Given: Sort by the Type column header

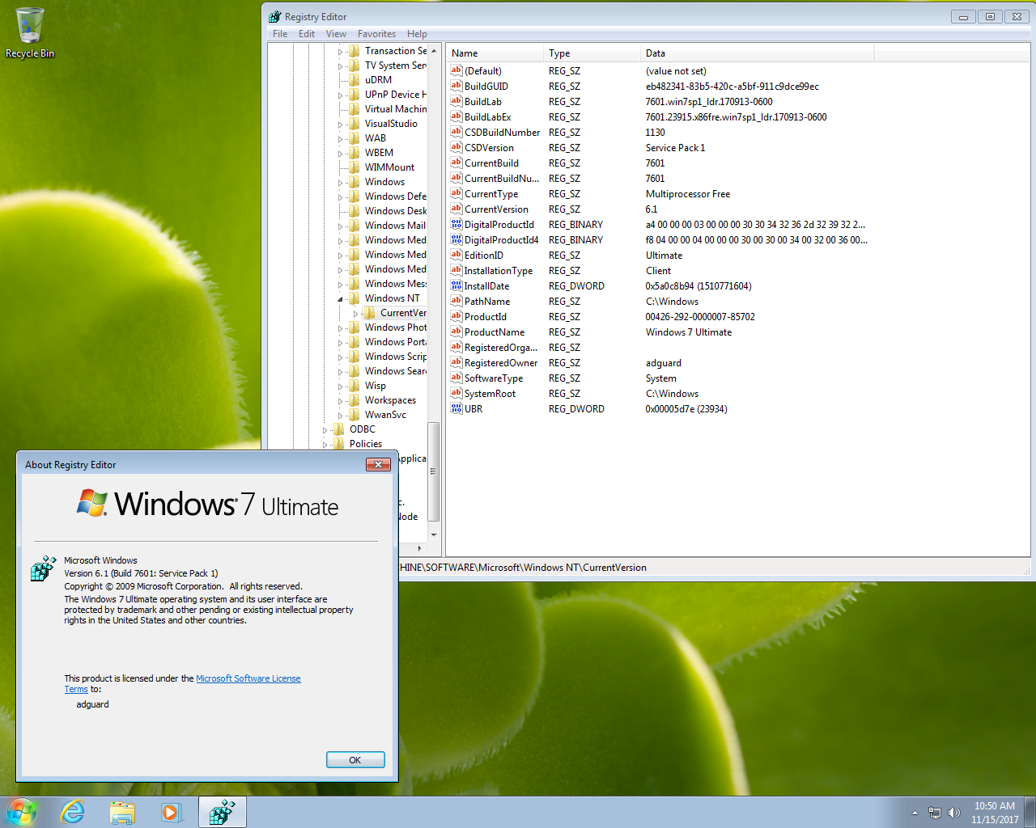Looking at the screenshot, I should pos(592,53).
